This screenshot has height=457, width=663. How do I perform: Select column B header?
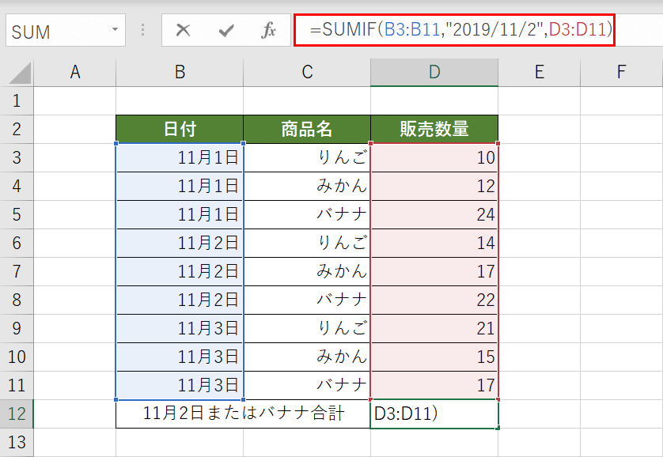179,72
